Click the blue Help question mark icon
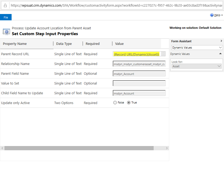This screenshot has width=224, height=169. point(212,15)
